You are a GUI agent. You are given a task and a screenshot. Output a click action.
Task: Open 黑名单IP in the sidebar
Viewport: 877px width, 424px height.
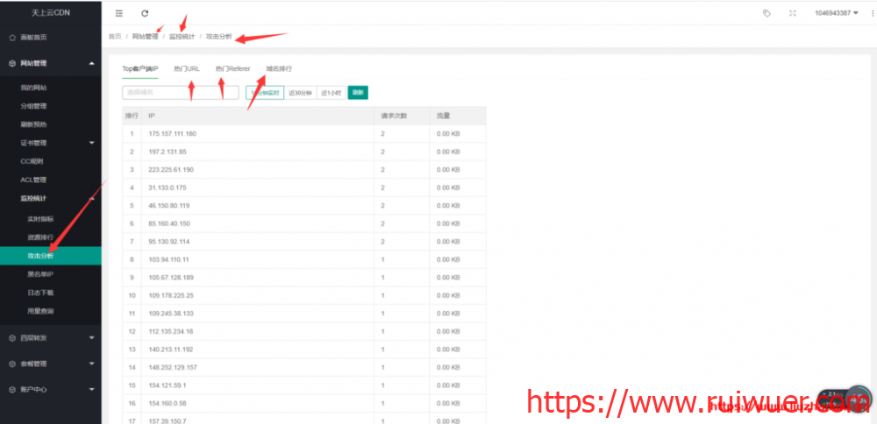click(x=40, y=274)
